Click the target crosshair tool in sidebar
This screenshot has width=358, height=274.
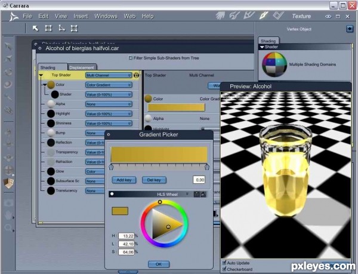click(x=9, y=170)
